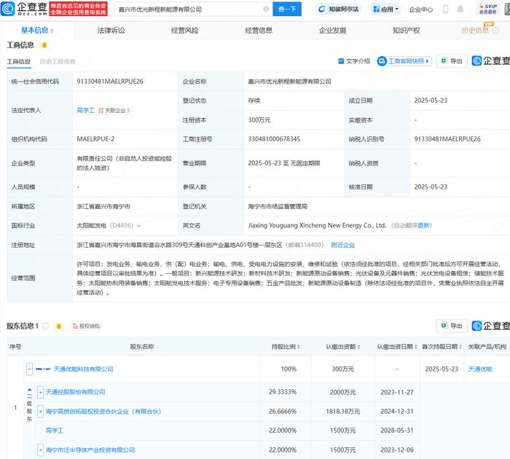The image size is (510, 459).
Task: Collapse the 天通优能科技有限公司 shareholder row
Action: pos(30,369)
